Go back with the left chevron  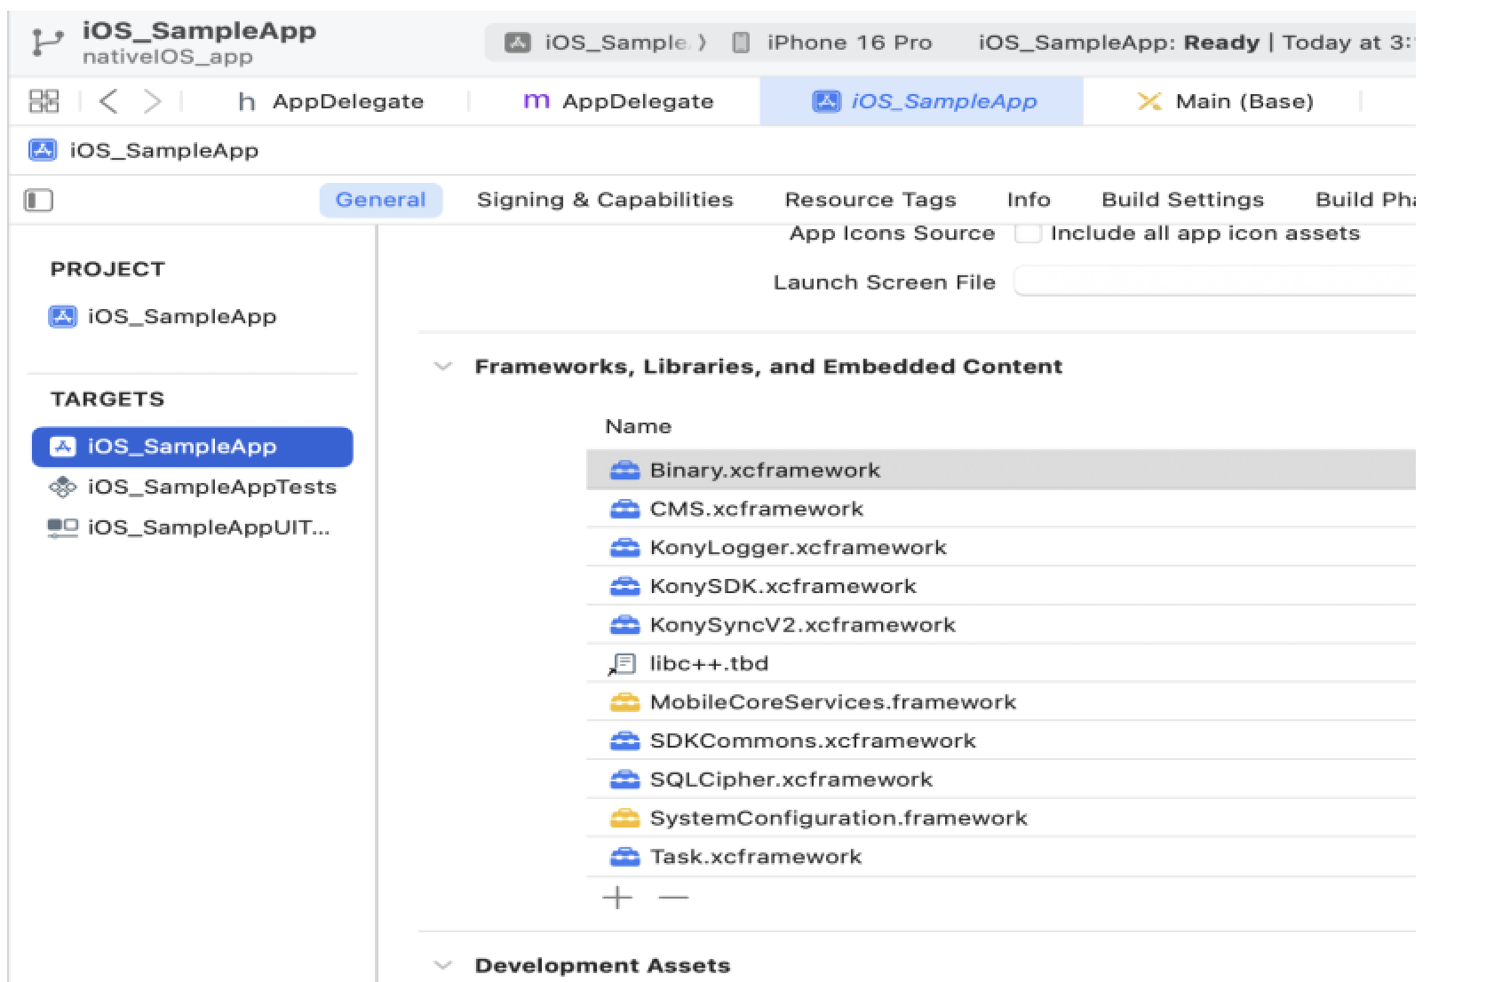(x=108, y=101)
